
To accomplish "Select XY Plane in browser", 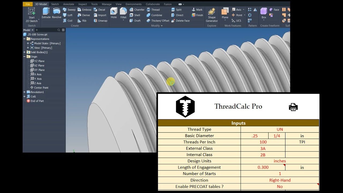I will point(38,70).
